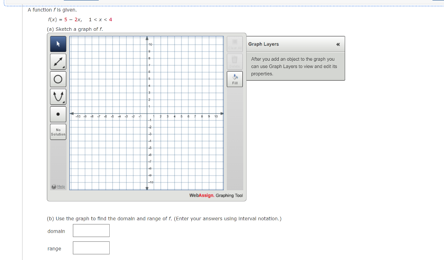Click the 10 label on the y-axis
The height and width of the screenshot is (260, 444).
pyautogui.click(x=150, y=45)
